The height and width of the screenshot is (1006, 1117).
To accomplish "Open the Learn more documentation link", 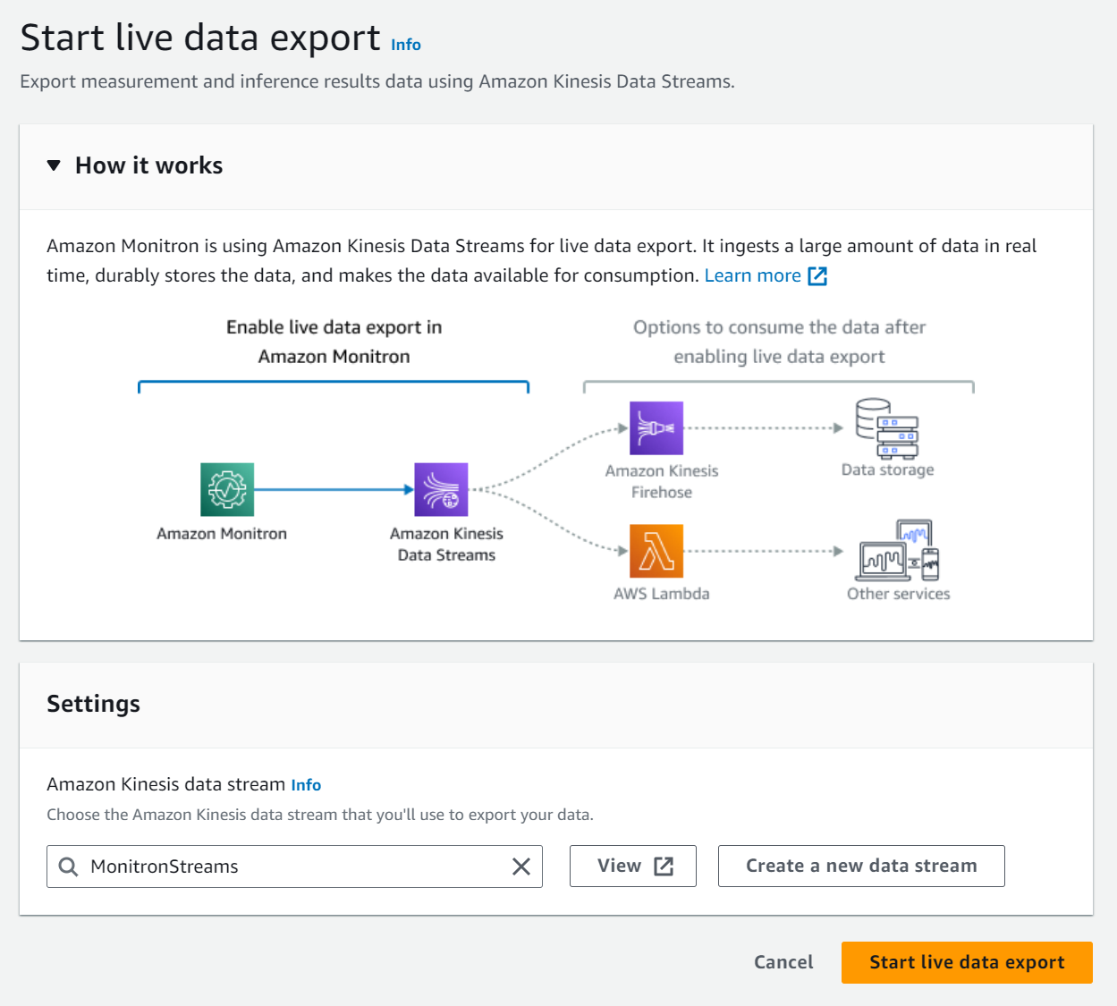I will [752, 275].
